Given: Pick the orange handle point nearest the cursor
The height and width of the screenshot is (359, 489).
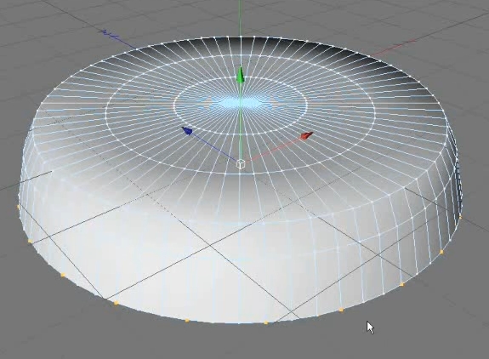Looking at the screenshot, I should point(341,310).
